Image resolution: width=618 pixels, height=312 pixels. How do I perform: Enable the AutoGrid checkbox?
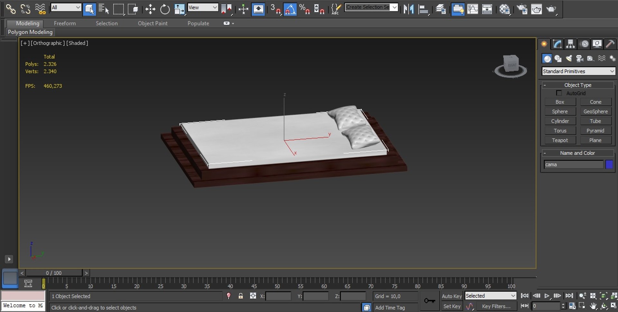click(559, 93)
